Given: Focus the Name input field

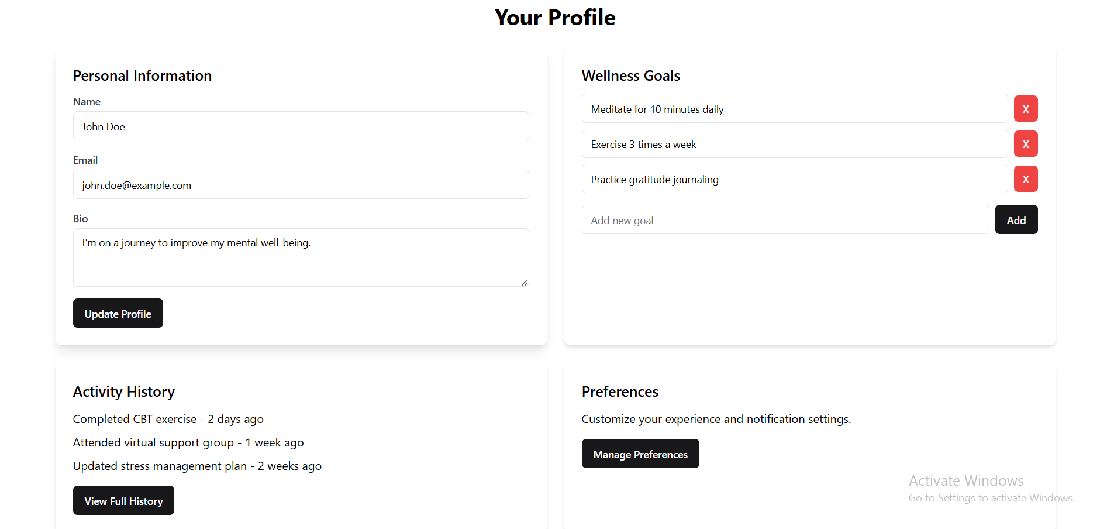Looking at the screenshot, I should [x=301, y=126].
